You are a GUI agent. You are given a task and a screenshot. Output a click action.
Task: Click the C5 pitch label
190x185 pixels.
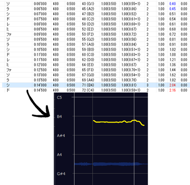click(59, 97)
